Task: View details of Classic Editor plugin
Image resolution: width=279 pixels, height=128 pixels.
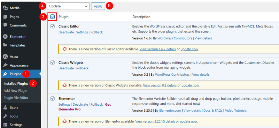Action: coord(203,38)
